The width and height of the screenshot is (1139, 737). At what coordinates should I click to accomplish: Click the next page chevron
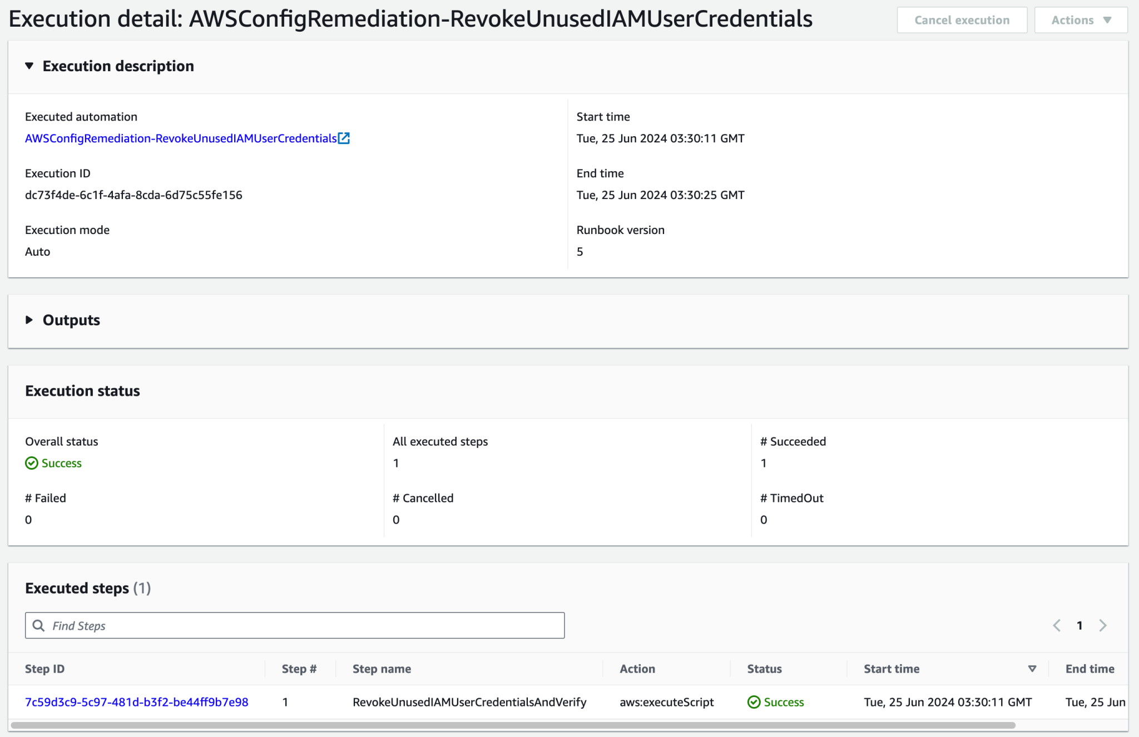1103,625
